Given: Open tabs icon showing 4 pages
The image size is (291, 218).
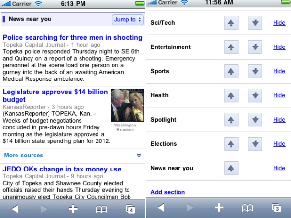Looking at the screenshot, I should [130, 209].
